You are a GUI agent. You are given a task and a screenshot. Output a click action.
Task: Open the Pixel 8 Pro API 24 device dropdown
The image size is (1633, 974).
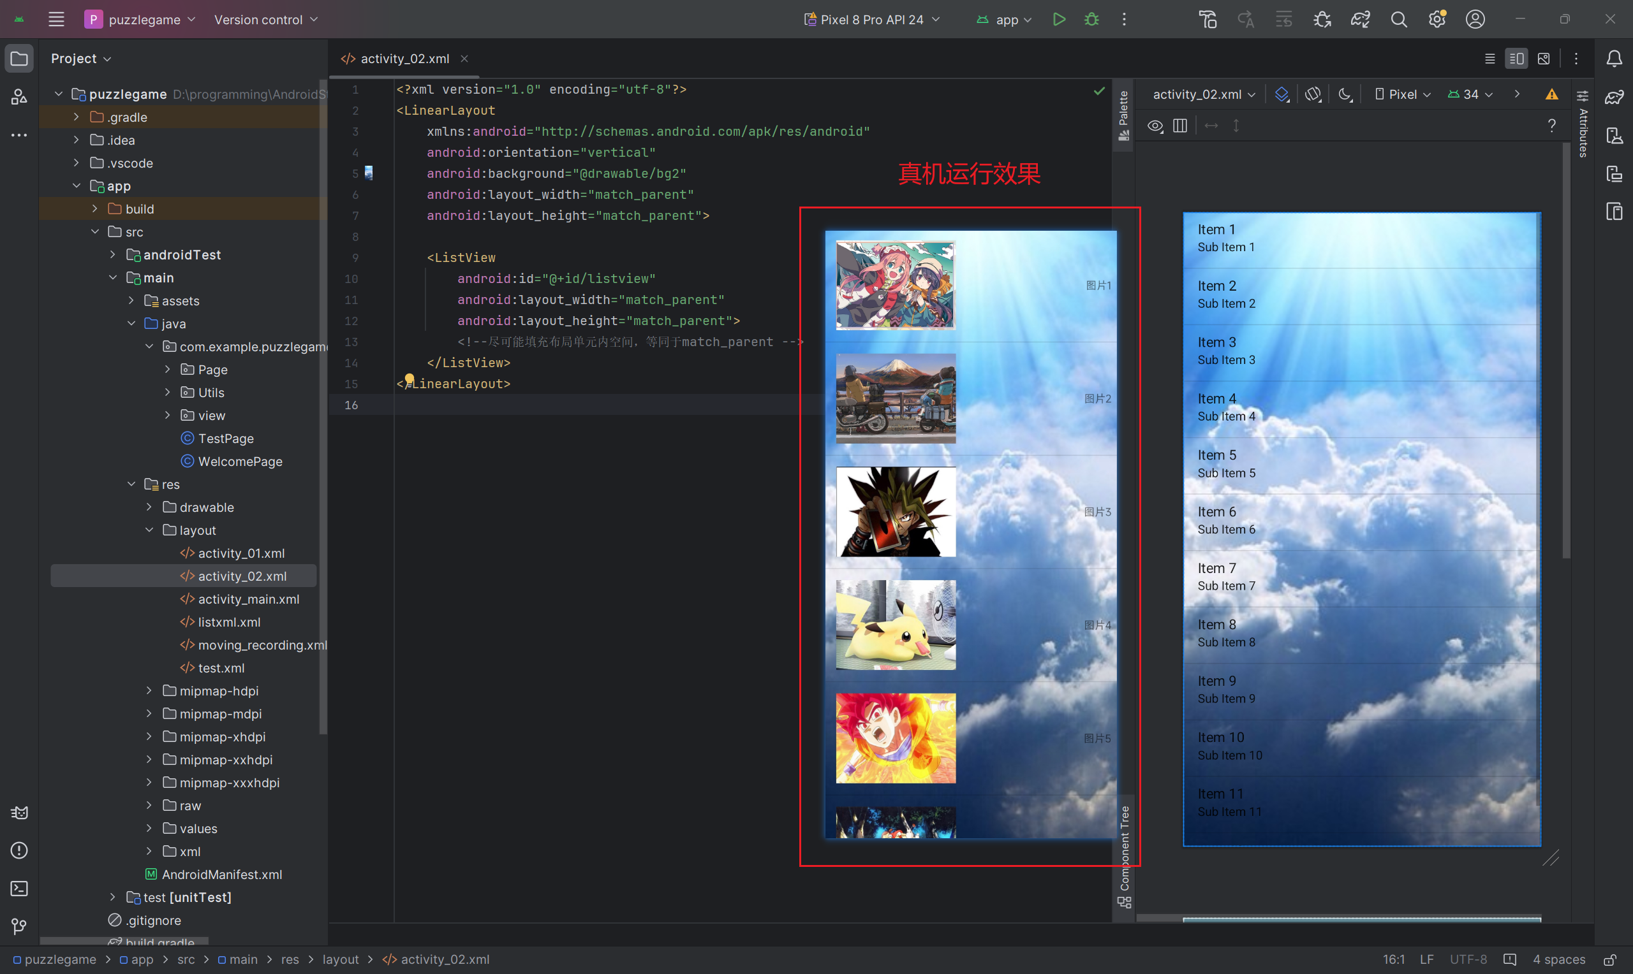[872, 20]
